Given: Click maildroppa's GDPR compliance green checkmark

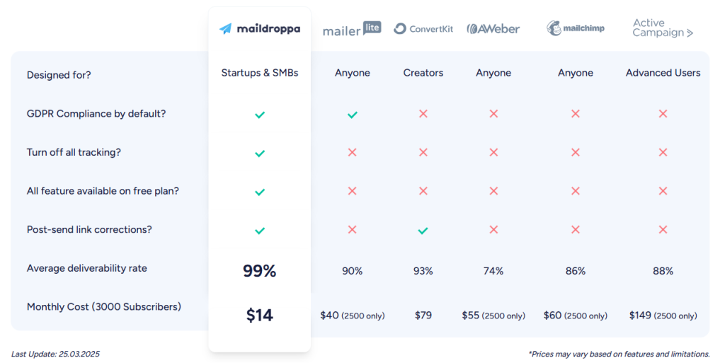Looking at the screenshot, I should [x=260, y=115].
